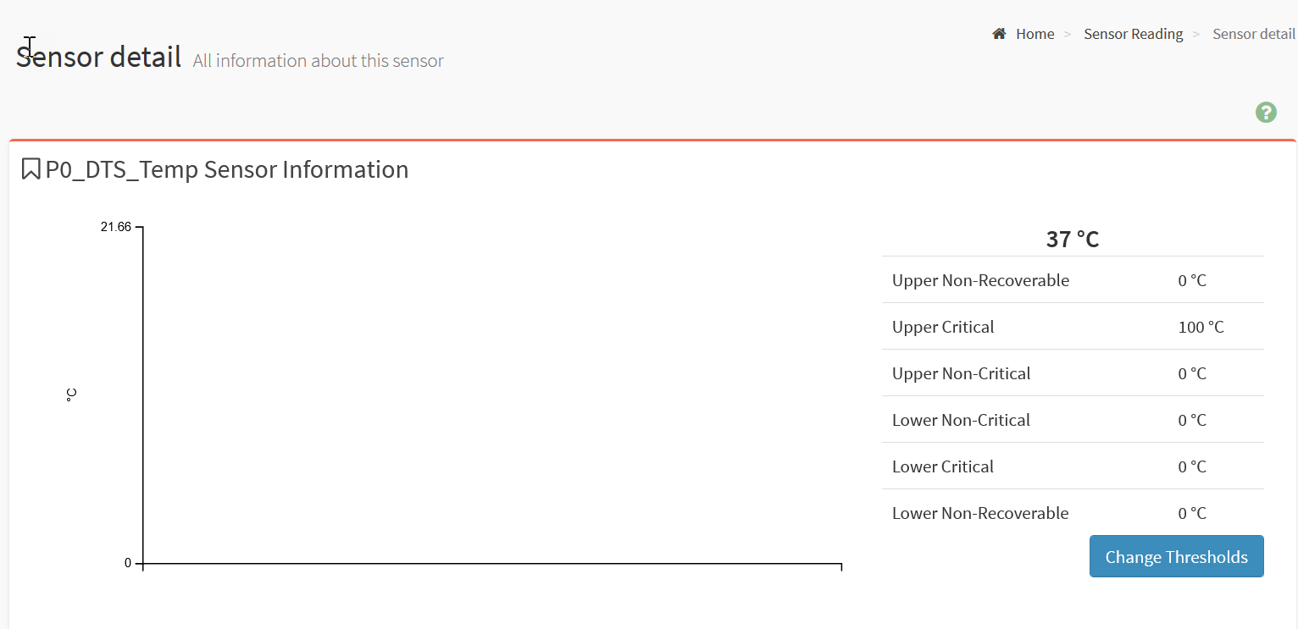Select the Lower Critical threshold row

tap(1073, 466)
